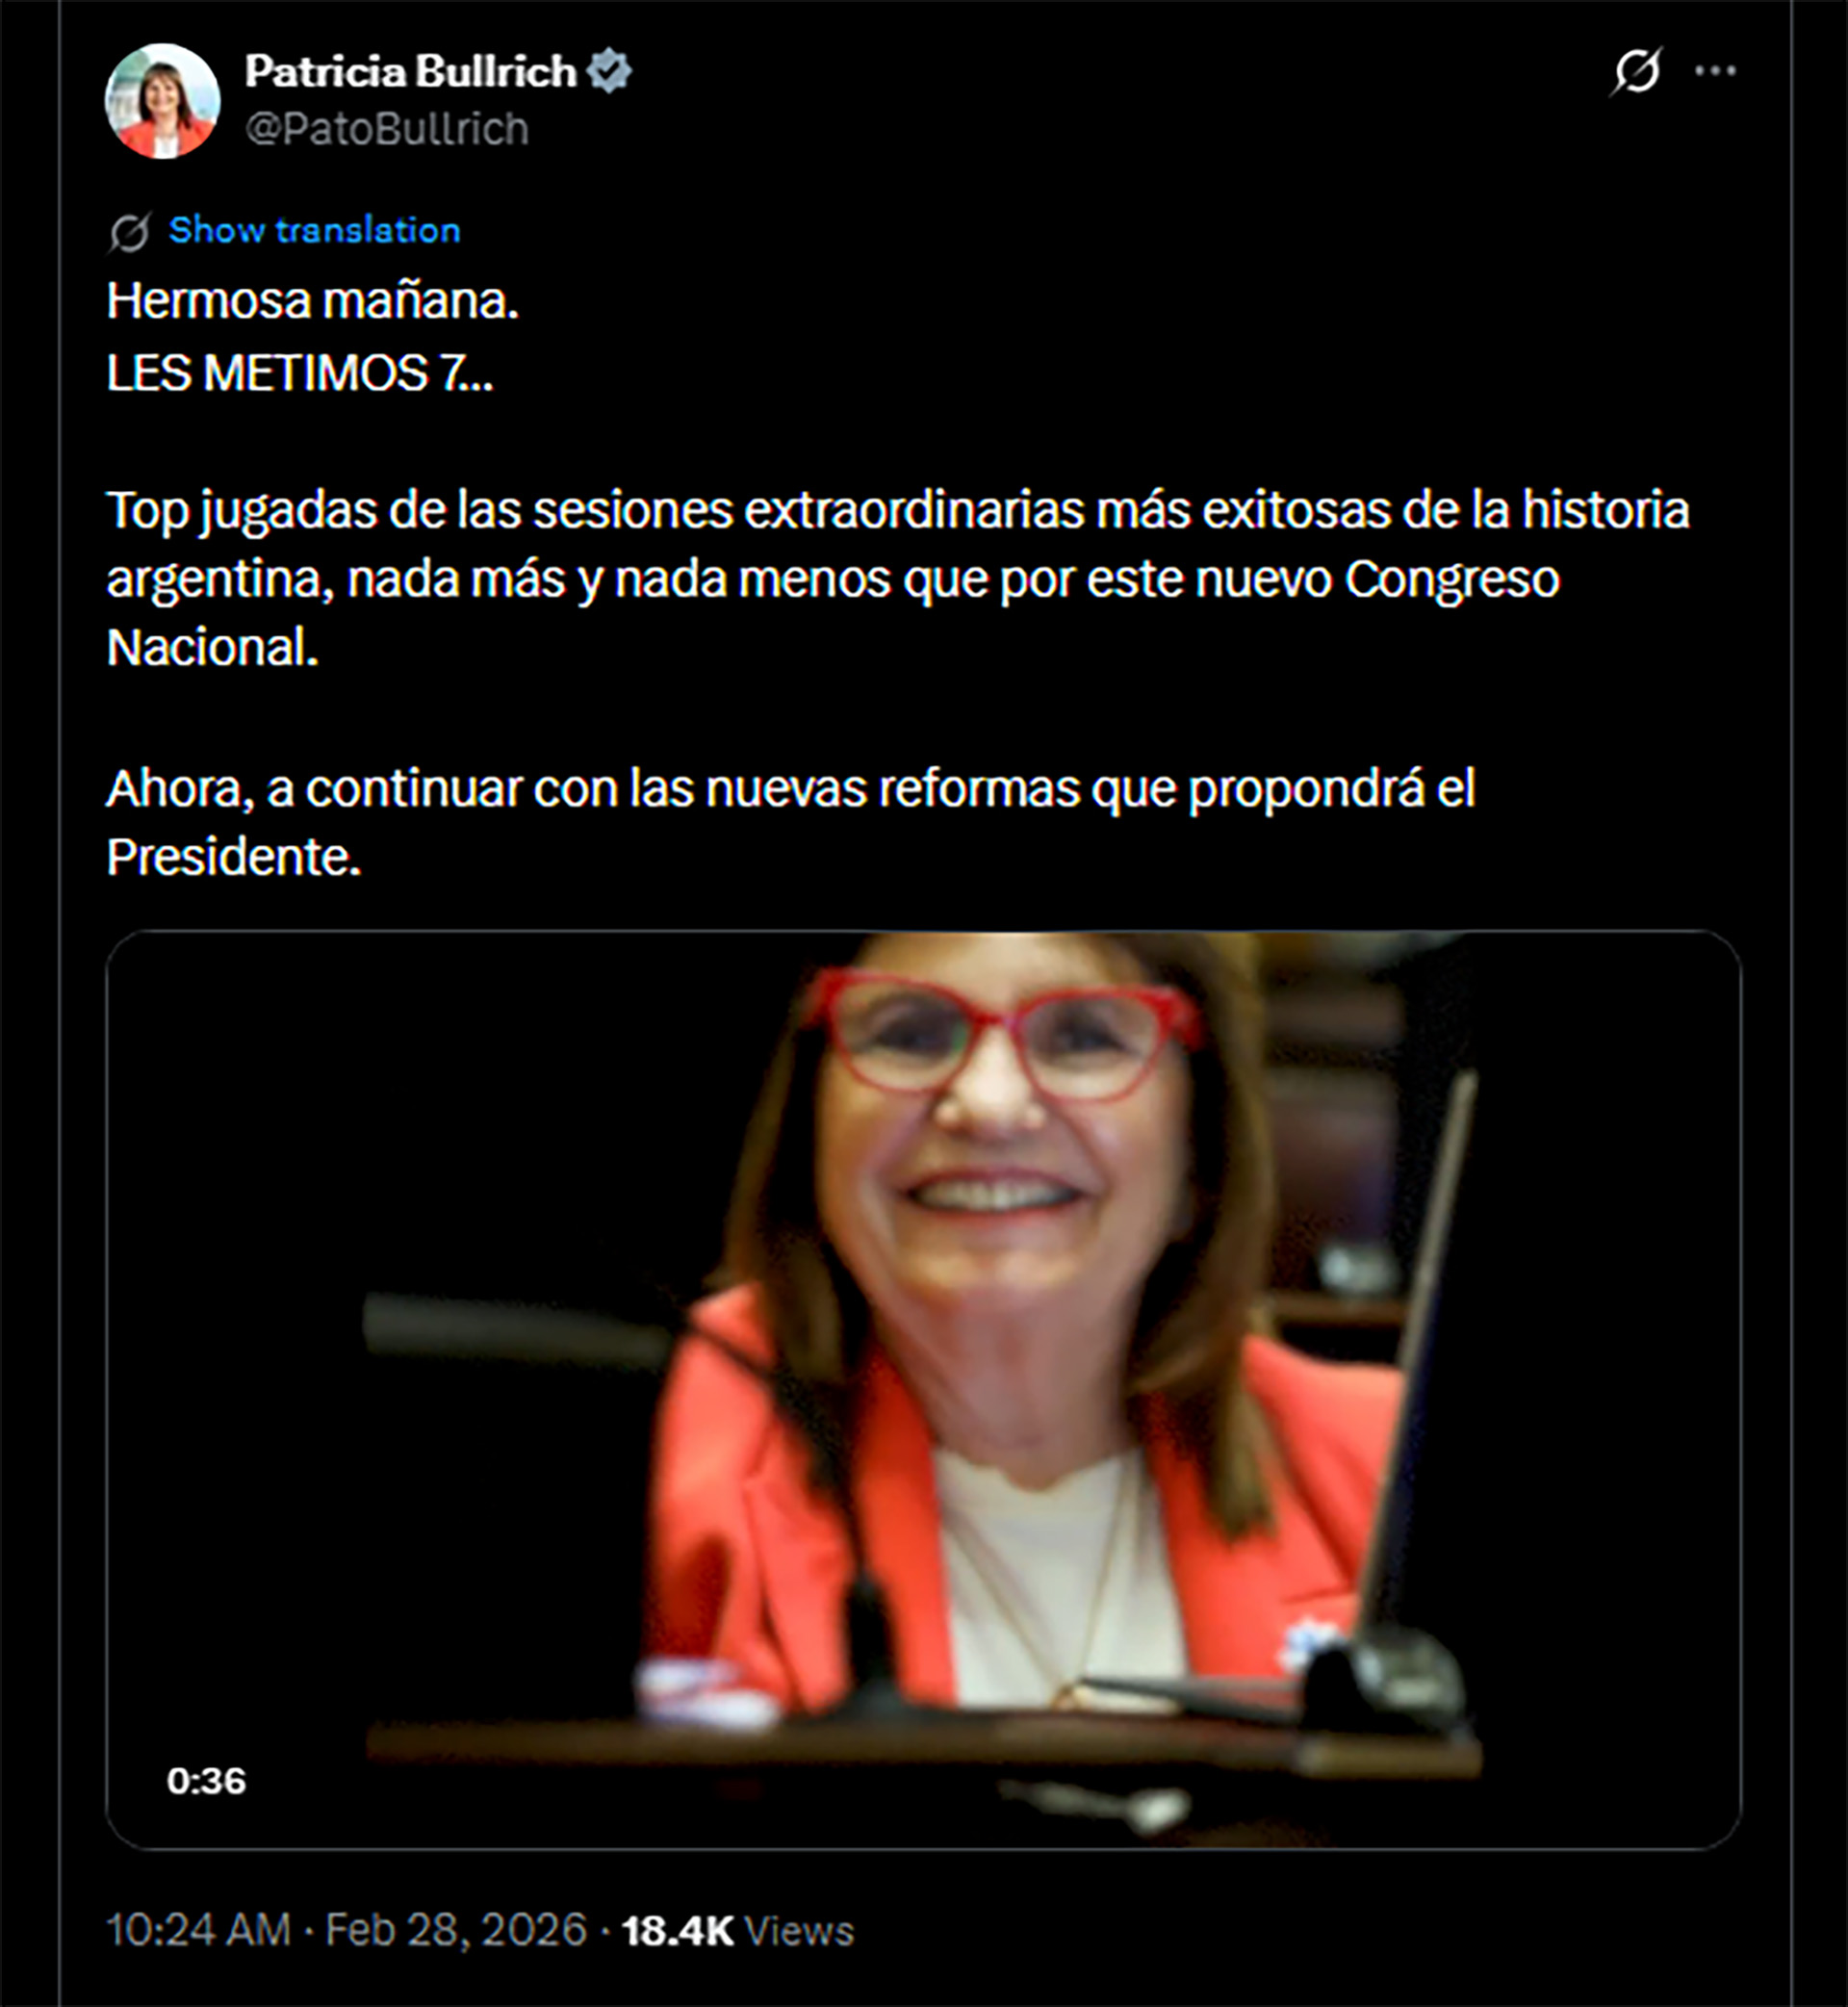Open Patricia Bullrich's round profile avatar
Screen dimensions: 1848x2007
[x=163, y=101]
